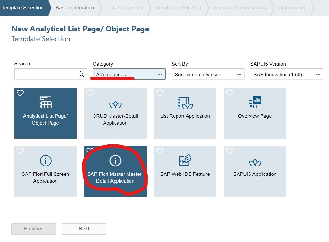Open the Category dropdown showing All categories
329x242 pixels.
coord(129,74)
